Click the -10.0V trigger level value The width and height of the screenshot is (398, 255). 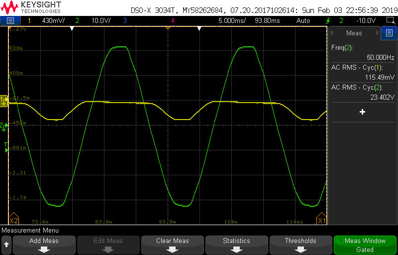pyautogui.click(x=366, y=20)
